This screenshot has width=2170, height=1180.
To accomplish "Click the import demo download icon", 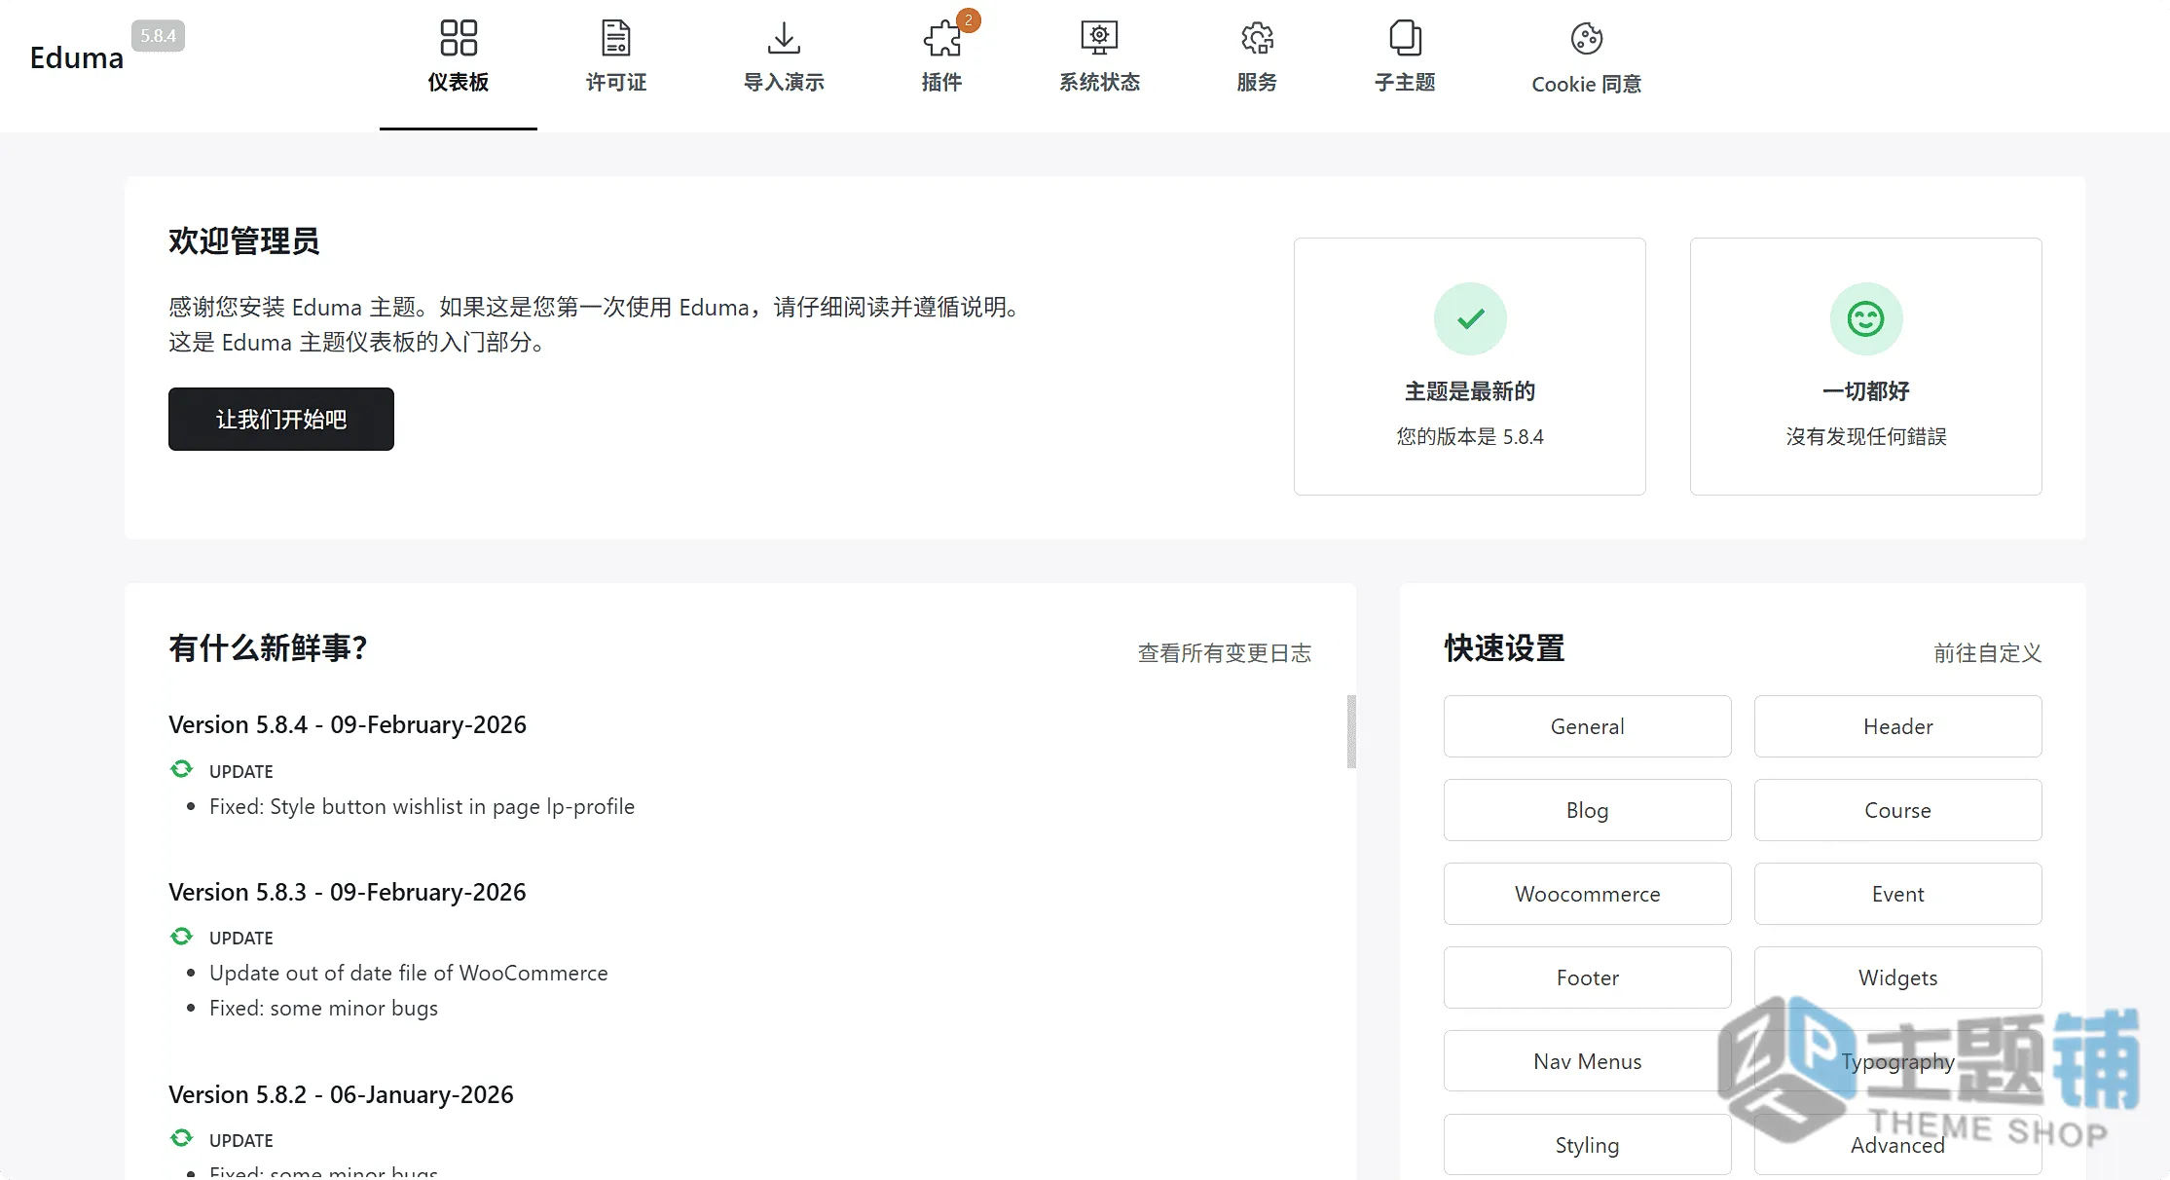I will pos(784,38).
